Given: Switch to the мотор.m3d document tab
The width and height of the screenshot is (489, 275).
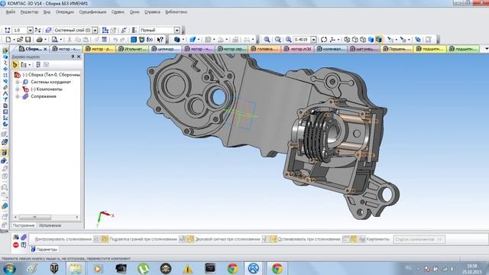Looking at the screenshot, I should pyautogui.click(x=298, y=49).
